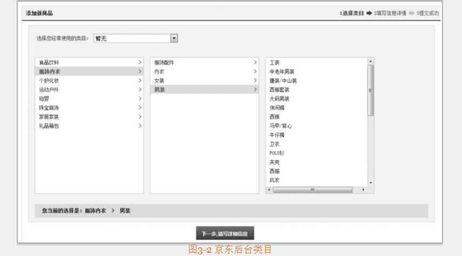Choose 珠宝首饰 in first column

click(49, 108)
